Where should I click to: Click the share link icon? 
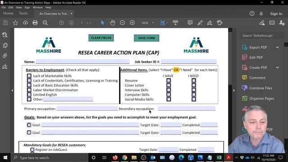262,23
